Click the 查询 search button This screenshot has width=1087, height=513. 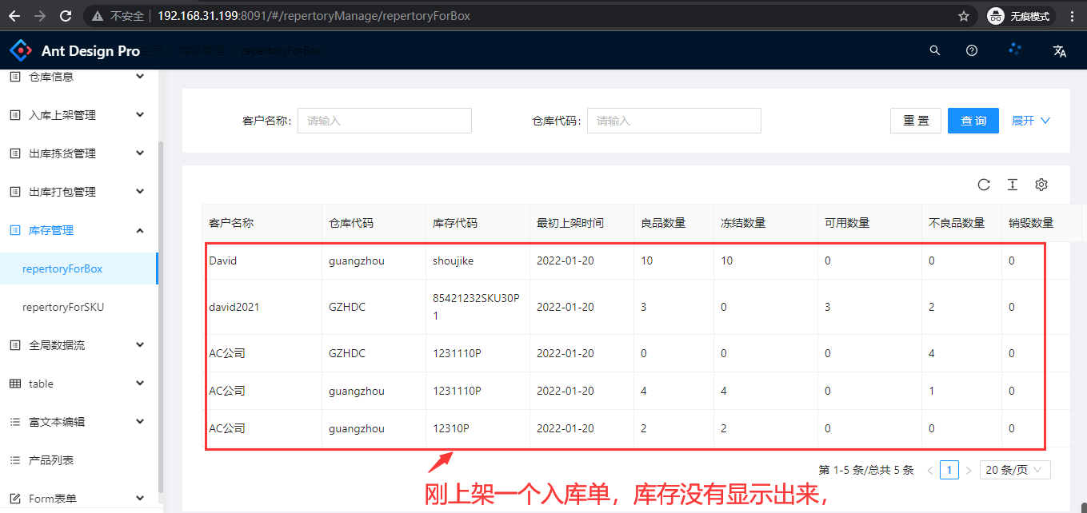973,121
